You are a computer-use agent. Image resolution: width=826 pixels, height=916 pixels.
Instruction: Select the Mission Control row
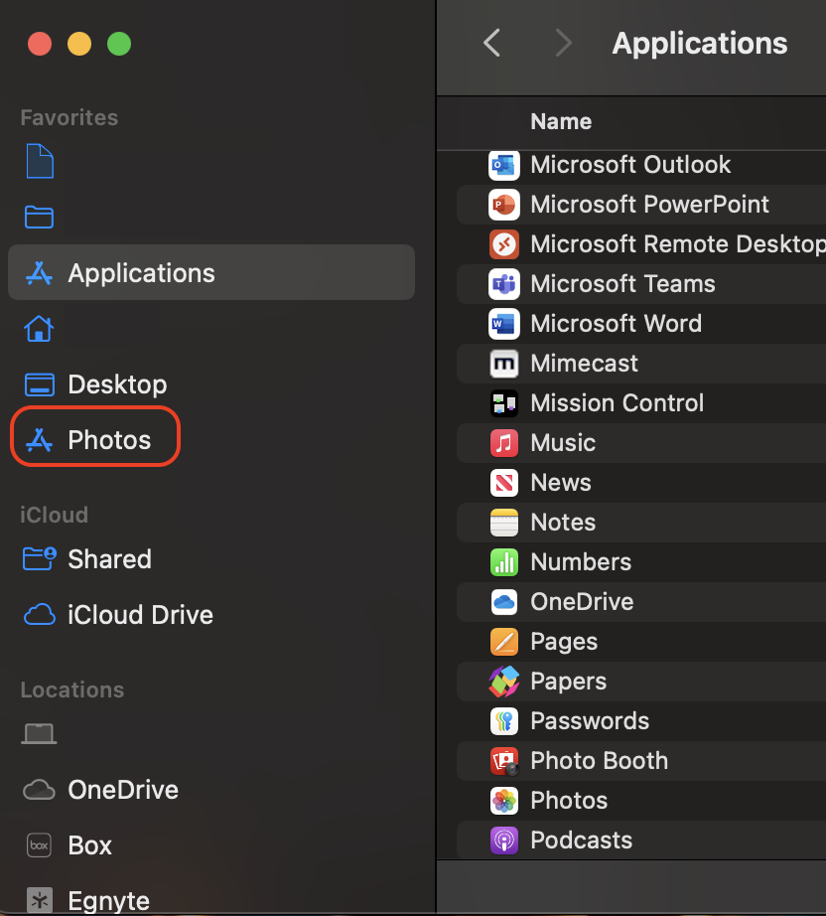(x=617, y=403)
